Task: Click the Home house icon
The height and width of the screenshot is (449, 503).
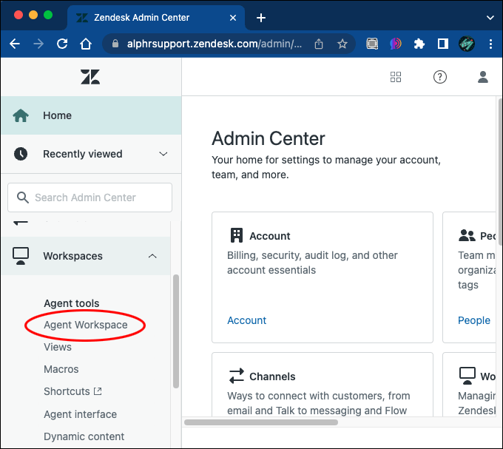Action: coord(21,115)
